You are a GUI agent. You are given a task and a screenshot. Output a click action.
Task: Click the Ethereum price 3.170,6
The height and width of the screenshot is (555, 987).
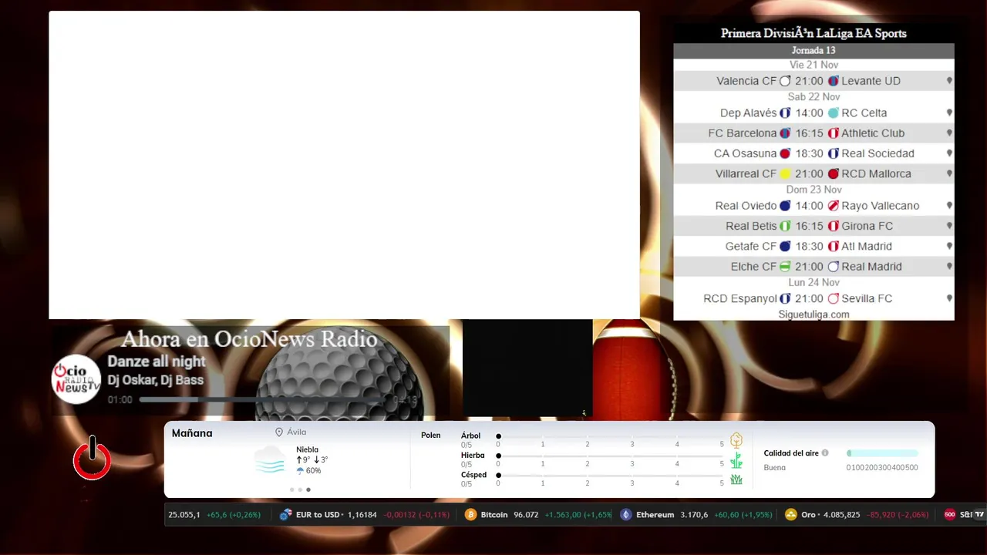point(694,515)
